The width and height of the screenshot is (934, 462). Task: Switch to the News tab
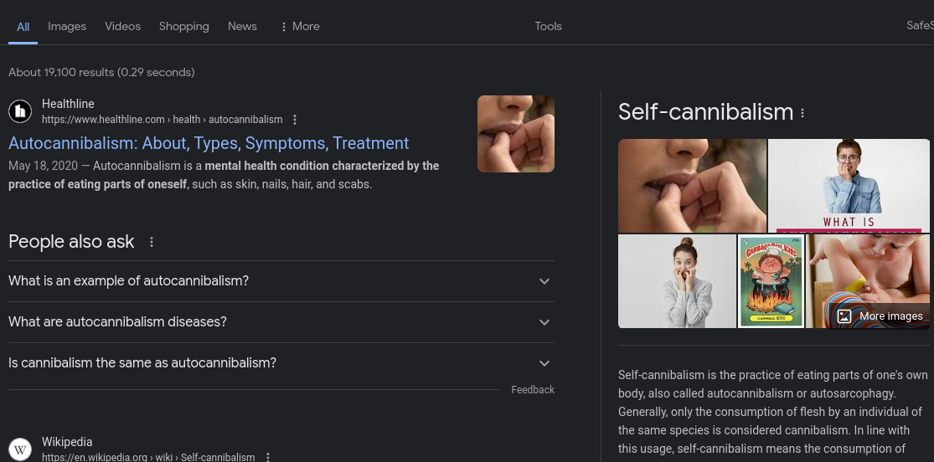point(242,26)
